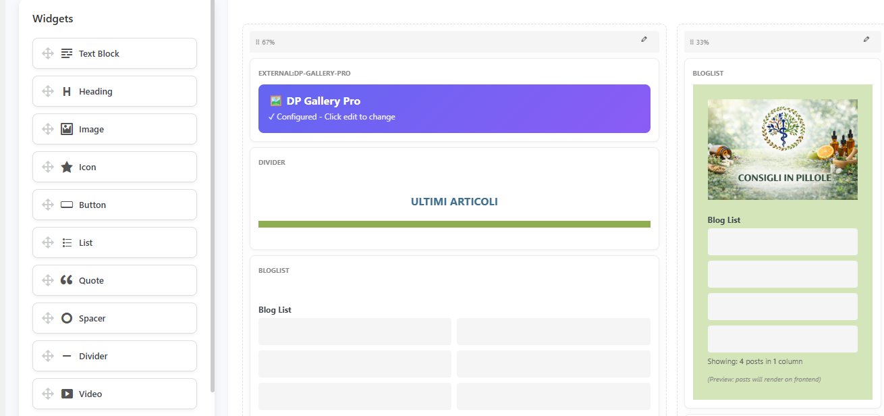Select the Text Block widget label
This screenshot has width=884, height=416.
[99, 53]
